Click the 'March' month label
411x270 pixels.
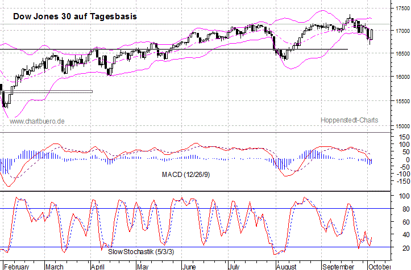pyautogui.click(x=55, y=267)
